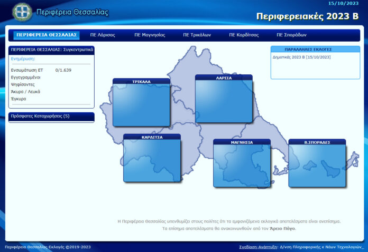
Task: Select the ΚΑΡΔΙΤΣΑ map card
Action: pos(152,160)
